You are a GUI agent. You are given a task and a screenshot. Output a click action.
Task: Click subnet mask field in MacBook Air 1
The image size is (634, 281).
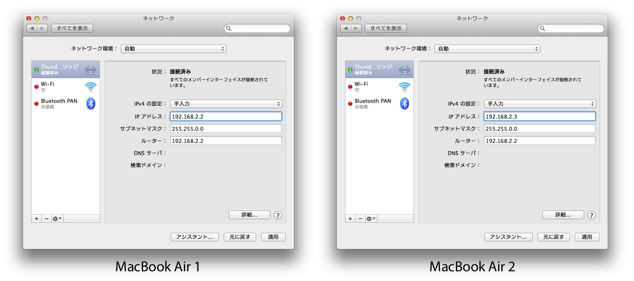point(226,129)
